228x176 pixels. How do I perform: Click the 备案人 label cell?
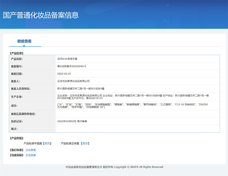[x=32, y=81]
